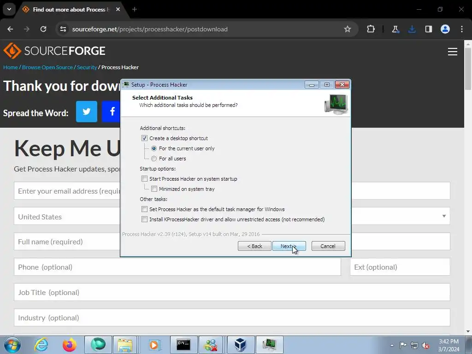Click the email address input field
472x354 pixels.
pos(232,190)
